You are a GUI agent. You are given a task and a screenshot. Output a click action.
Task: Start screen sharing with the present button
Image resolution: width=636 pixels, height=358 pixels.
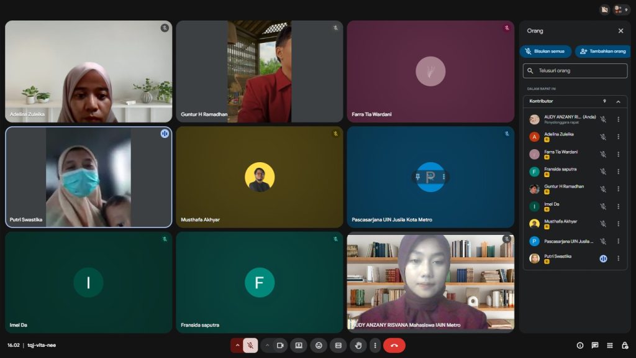click(x=299, y=346)
